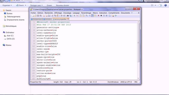
Task: Open the Fichier menu in Notepad++
Action: pos(33,13)
